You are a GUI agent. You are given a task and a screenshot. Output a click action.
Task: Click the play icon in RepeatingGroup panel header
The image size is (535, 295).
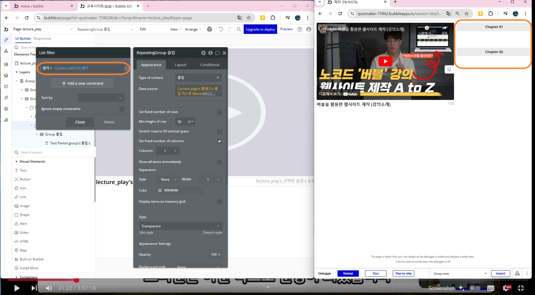[203, 53]
